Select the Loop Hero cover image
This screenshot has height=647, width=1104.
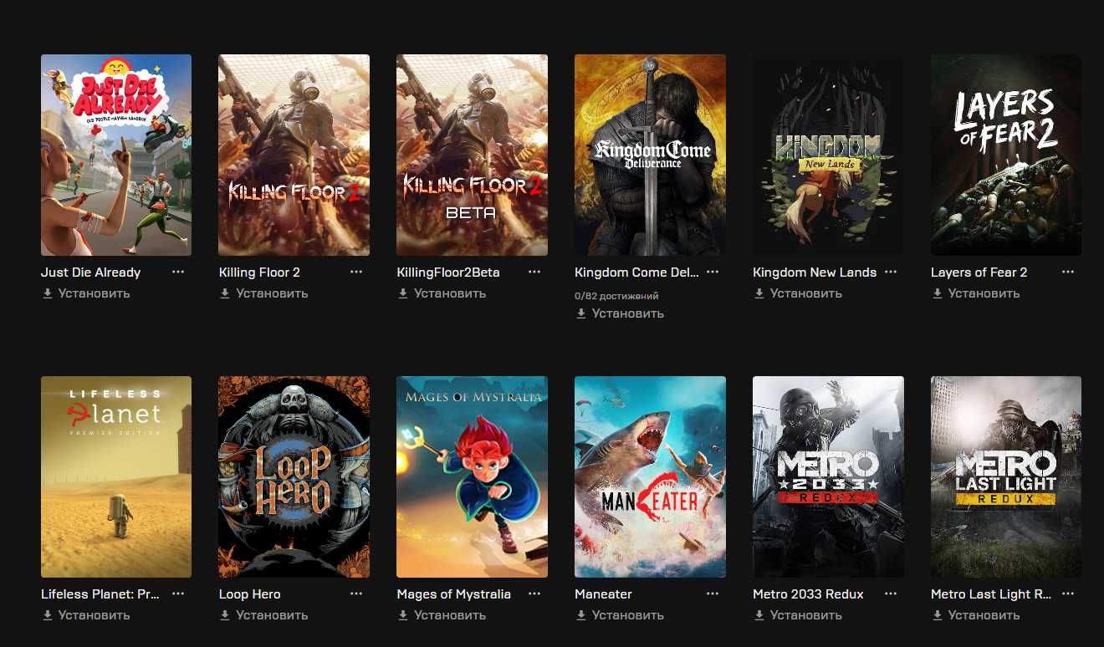coord(294,476)
